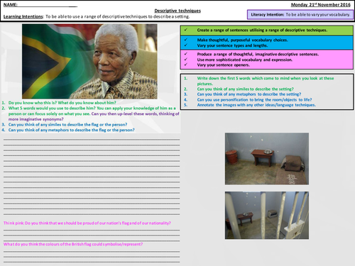Viewport: 355px width, 266px height.
Task: Click the 'Descriptive techniques' title
Action: point(177,11)
